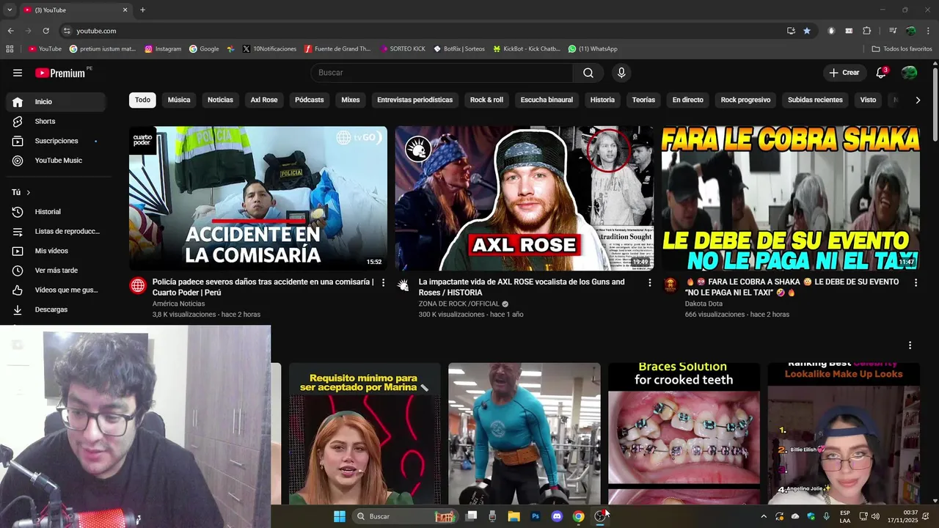The width and height of the screenshot is (939, 528).
Task: Open Photoshop from the taskbar
Action: (x=536, y=516)
